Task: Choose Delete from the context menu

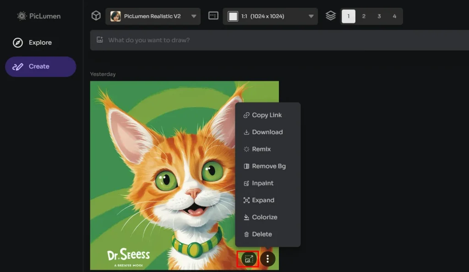Action: click(262, 233)
